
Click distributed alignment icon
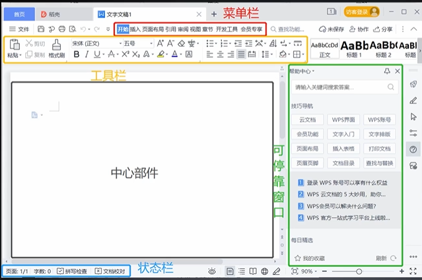(252, 55)
